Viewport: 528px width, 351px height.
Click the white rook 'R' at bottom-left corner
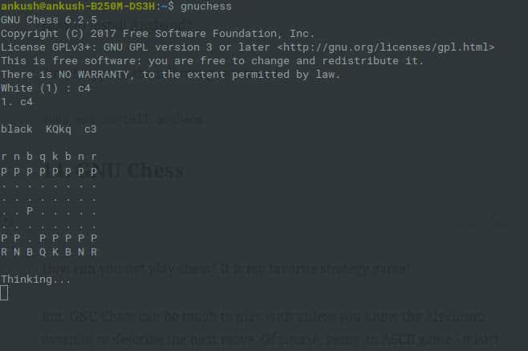pyautogui.click(x=4, y=252)
